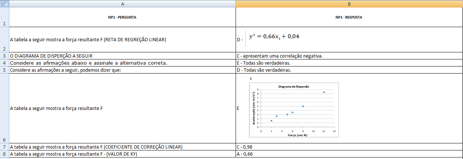Select row 5 header

tap(4, 70)
